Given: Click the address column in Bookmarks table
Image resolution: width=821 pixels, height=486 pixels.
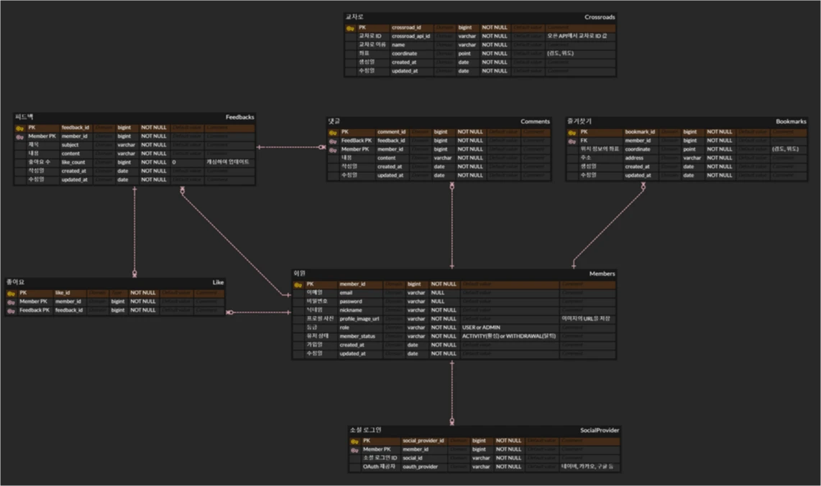Looking at the screenshot, I should [x=634, y=158].
